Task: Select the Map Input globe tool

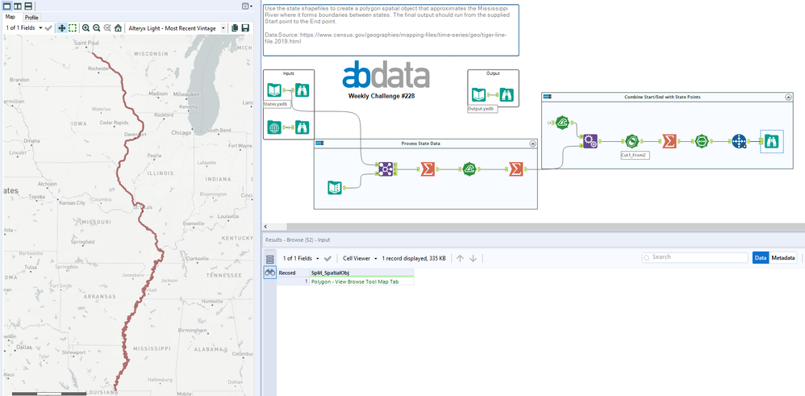Action: [x=274, y=127]
